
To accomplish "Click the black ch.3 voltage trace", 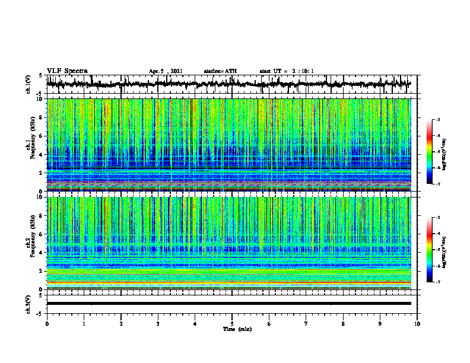I will [228, 304].
